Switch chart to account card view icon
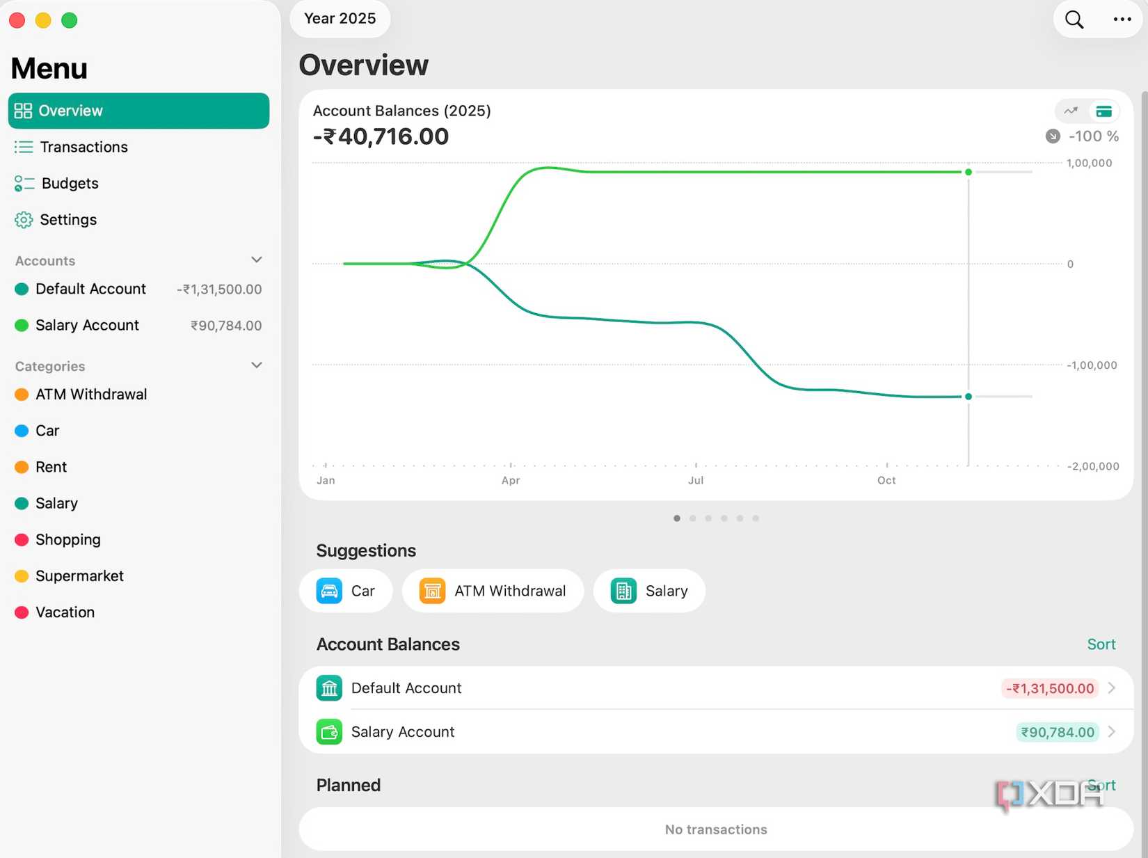The image size is (1148, 858). coord(1103,111)
